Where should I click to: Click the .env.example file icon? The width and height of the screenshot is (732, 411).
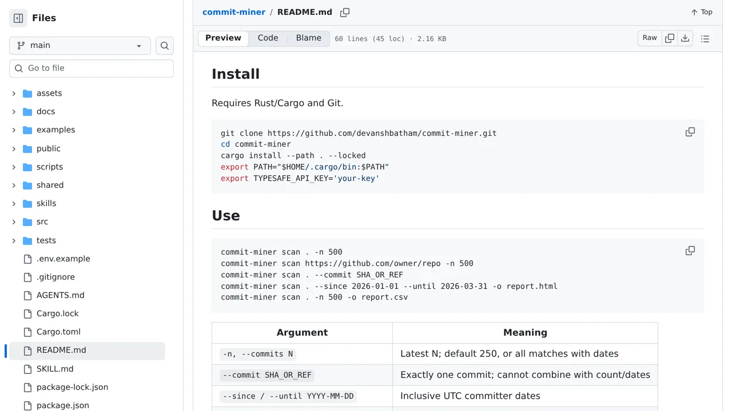click(27, 259)
